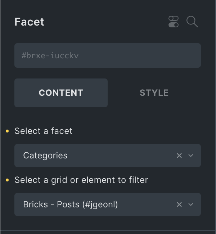Viewport: 216px width, 234px height.
Task: Click yellow dot beside grid selection label
Action: (8, 180)
